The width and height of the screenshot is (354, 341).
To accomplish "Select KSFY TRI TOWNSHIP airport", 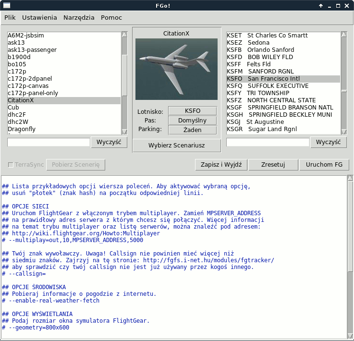I will (283, 93).
